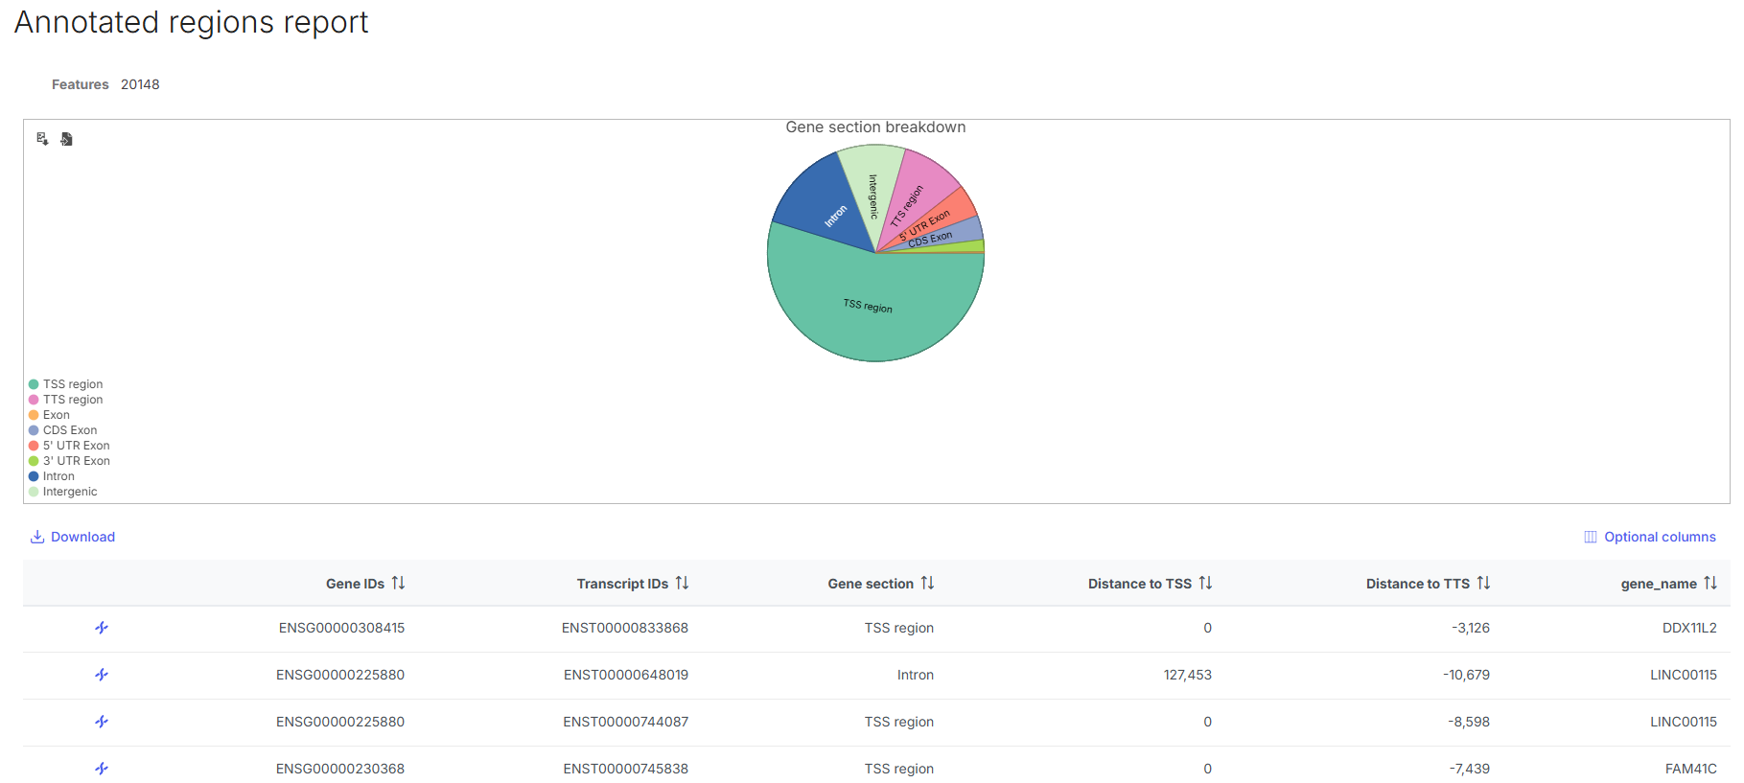Sort table by Transcript IDs arrows
This screenshot has width=1744, height=783.
pyautogui.click(x=682, y=583)
